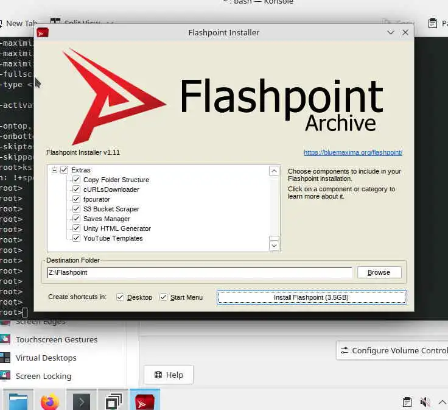Click the Flashpoint Installer title bar icon
Screen dimensions: 448x410
tap(43, 33)
